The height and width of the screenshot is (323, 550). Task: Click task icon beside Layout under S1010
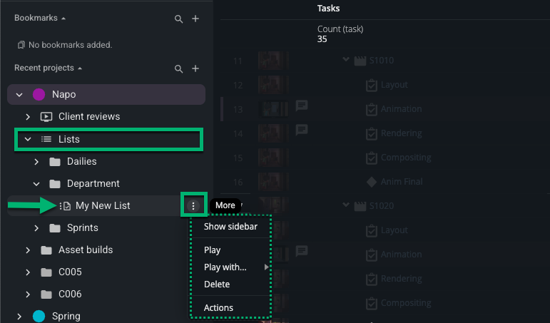[x=372, y=86]
